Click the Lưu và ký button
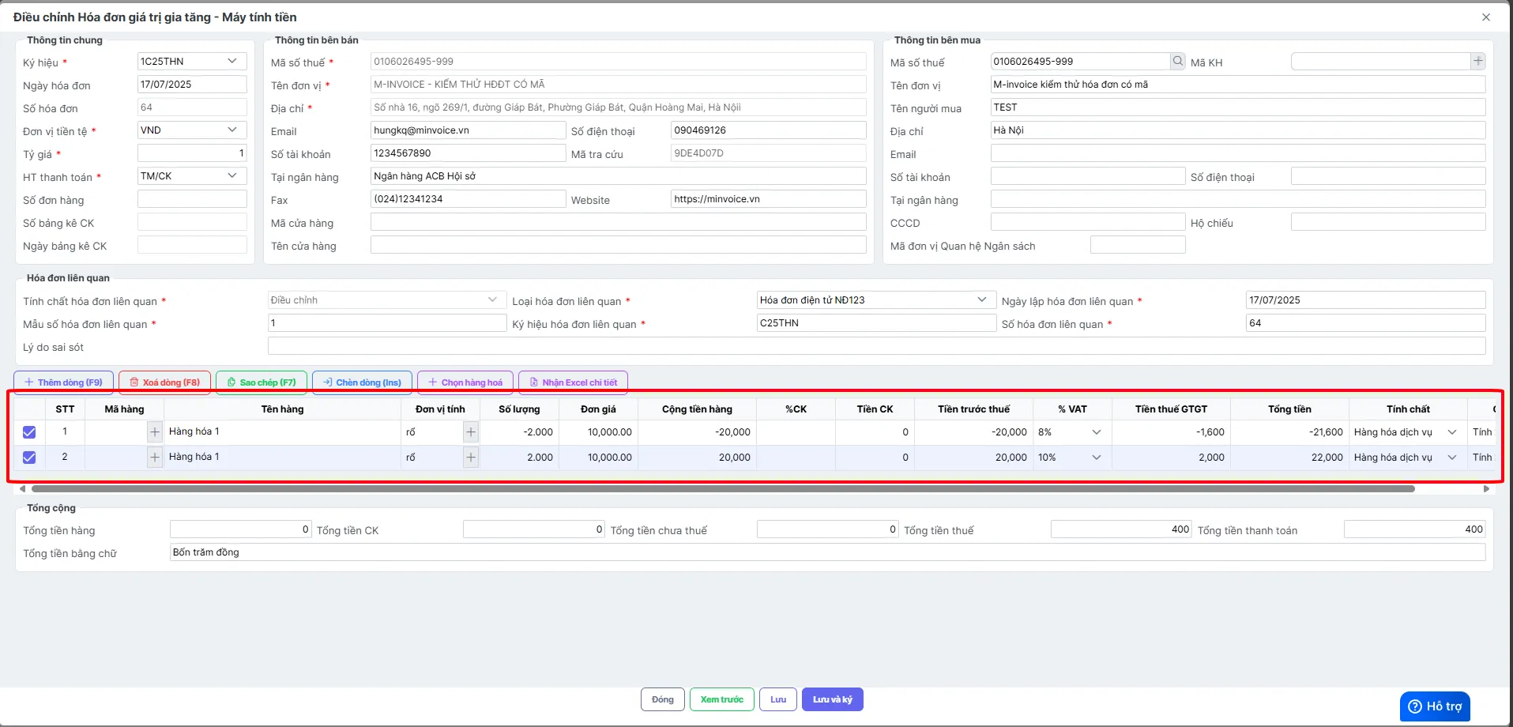 [x=832, y=699]
